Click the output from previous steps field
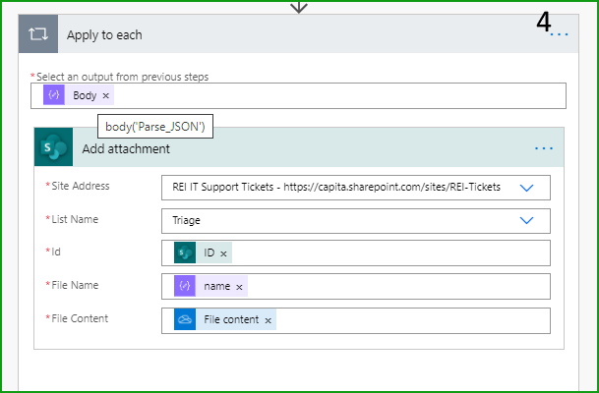This screenshot has width=599, height=393. (334, 95)
